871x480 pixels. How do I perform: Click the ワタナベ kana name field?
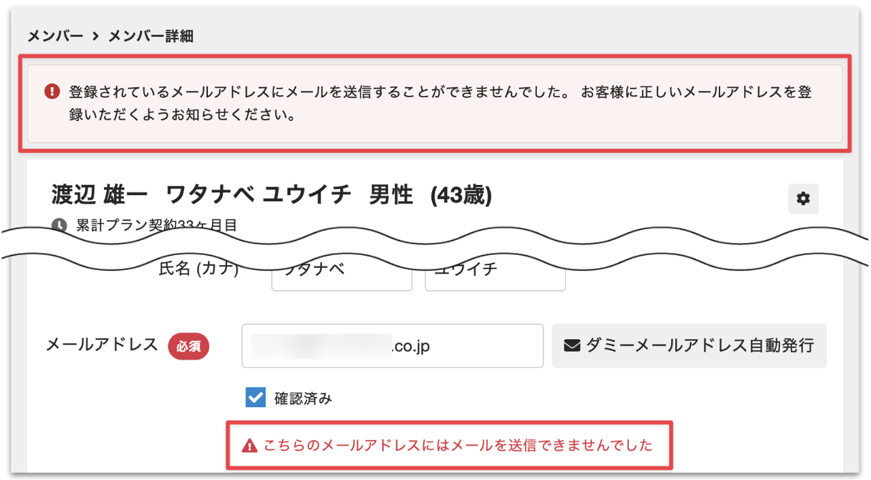(x=341, y=273)
